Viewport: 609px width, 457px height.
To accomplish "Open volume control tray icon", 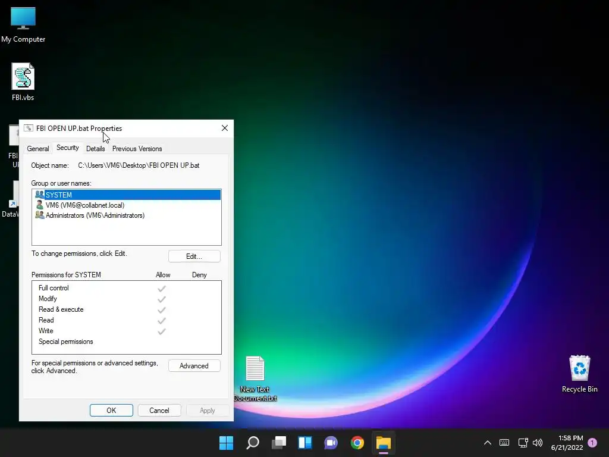I will click(x=538, y=443).
